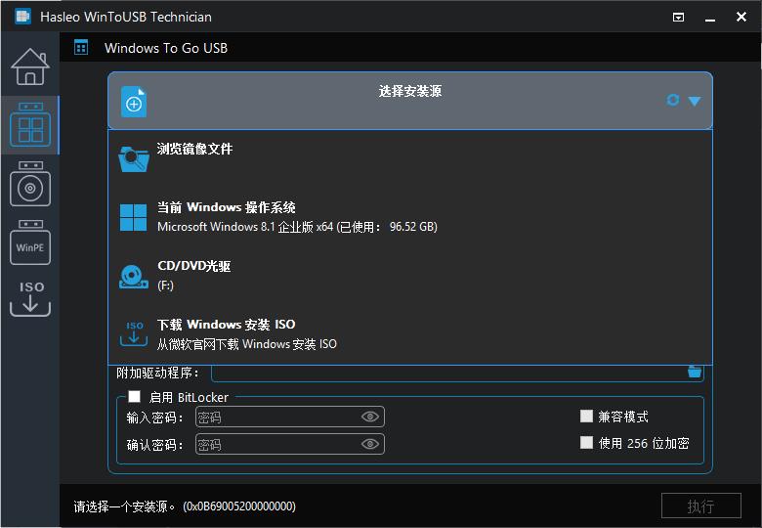Click the add-file icon in installation source header
762x528 pixels.
click(134, 102)
